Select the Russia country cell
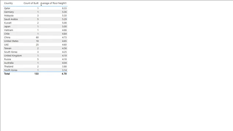The width and height of the screenshot is (233, 131). 7,59
